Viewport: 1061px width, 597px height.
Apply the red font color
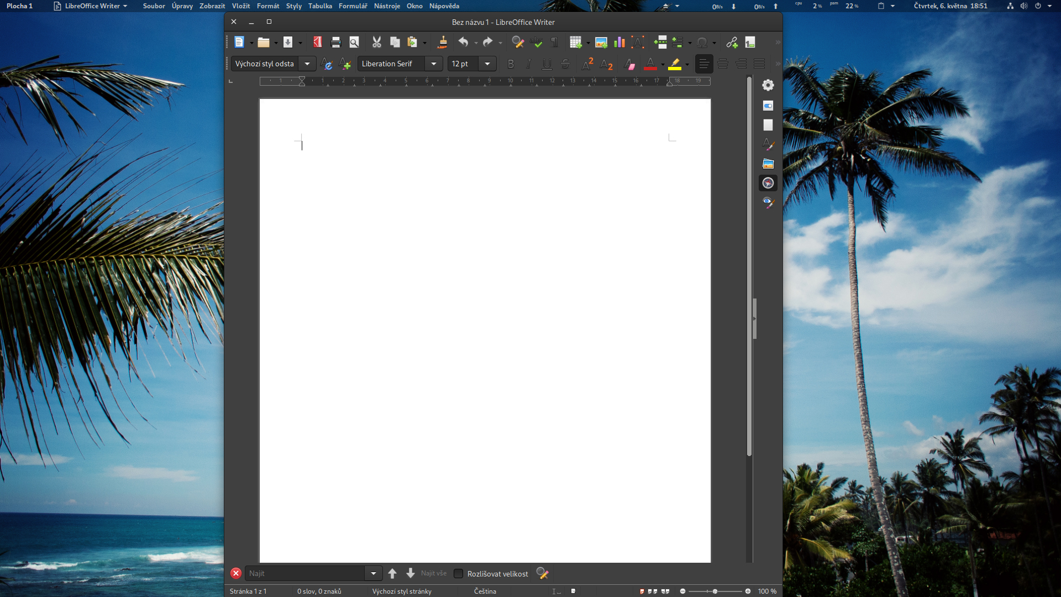650,64
